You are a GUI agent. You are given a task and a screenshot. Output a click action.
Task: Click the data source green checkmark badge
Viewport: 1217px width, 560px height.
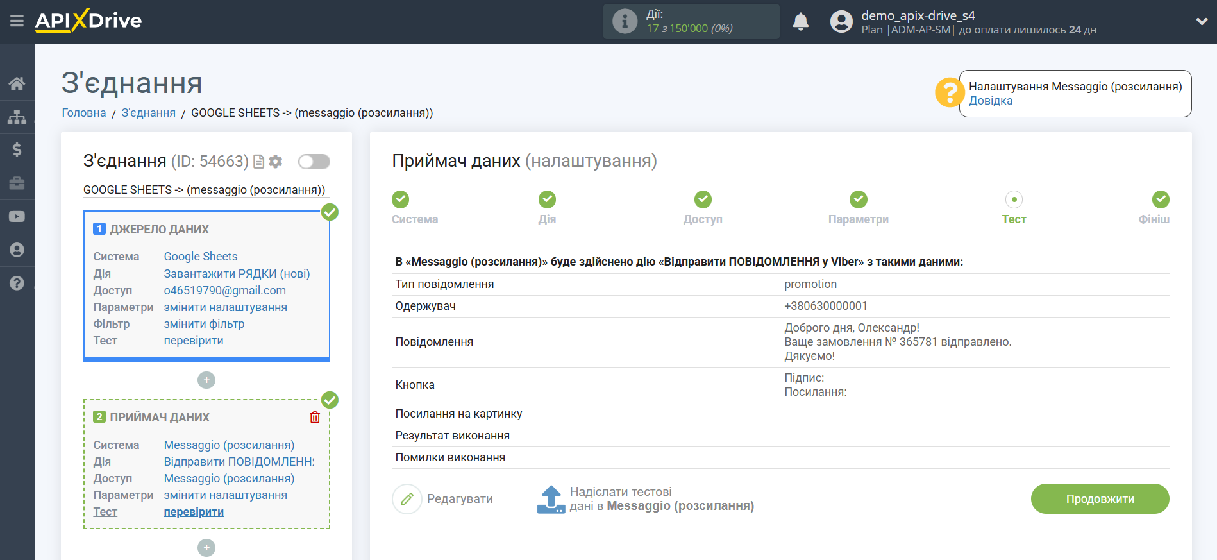click(330, 212)
